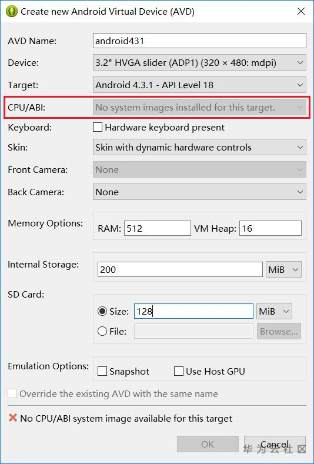Click the Internal Storage value field
The height and width of the screenshot is (464, 314).
[180, 269]
